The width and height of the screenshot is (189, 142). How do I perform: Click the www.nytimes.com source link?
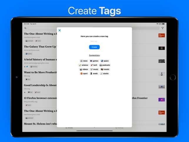(x=31, y=50)
